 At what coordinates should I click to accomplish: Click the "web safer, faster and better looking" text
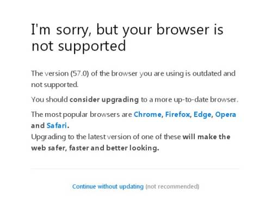[95, 148]
